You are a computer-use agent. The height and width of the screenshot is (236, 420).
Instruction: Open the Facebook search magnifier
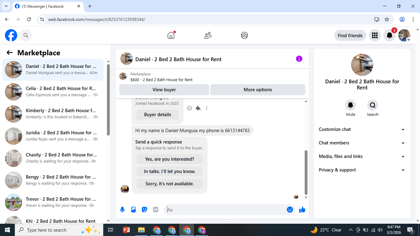(26, 35)
